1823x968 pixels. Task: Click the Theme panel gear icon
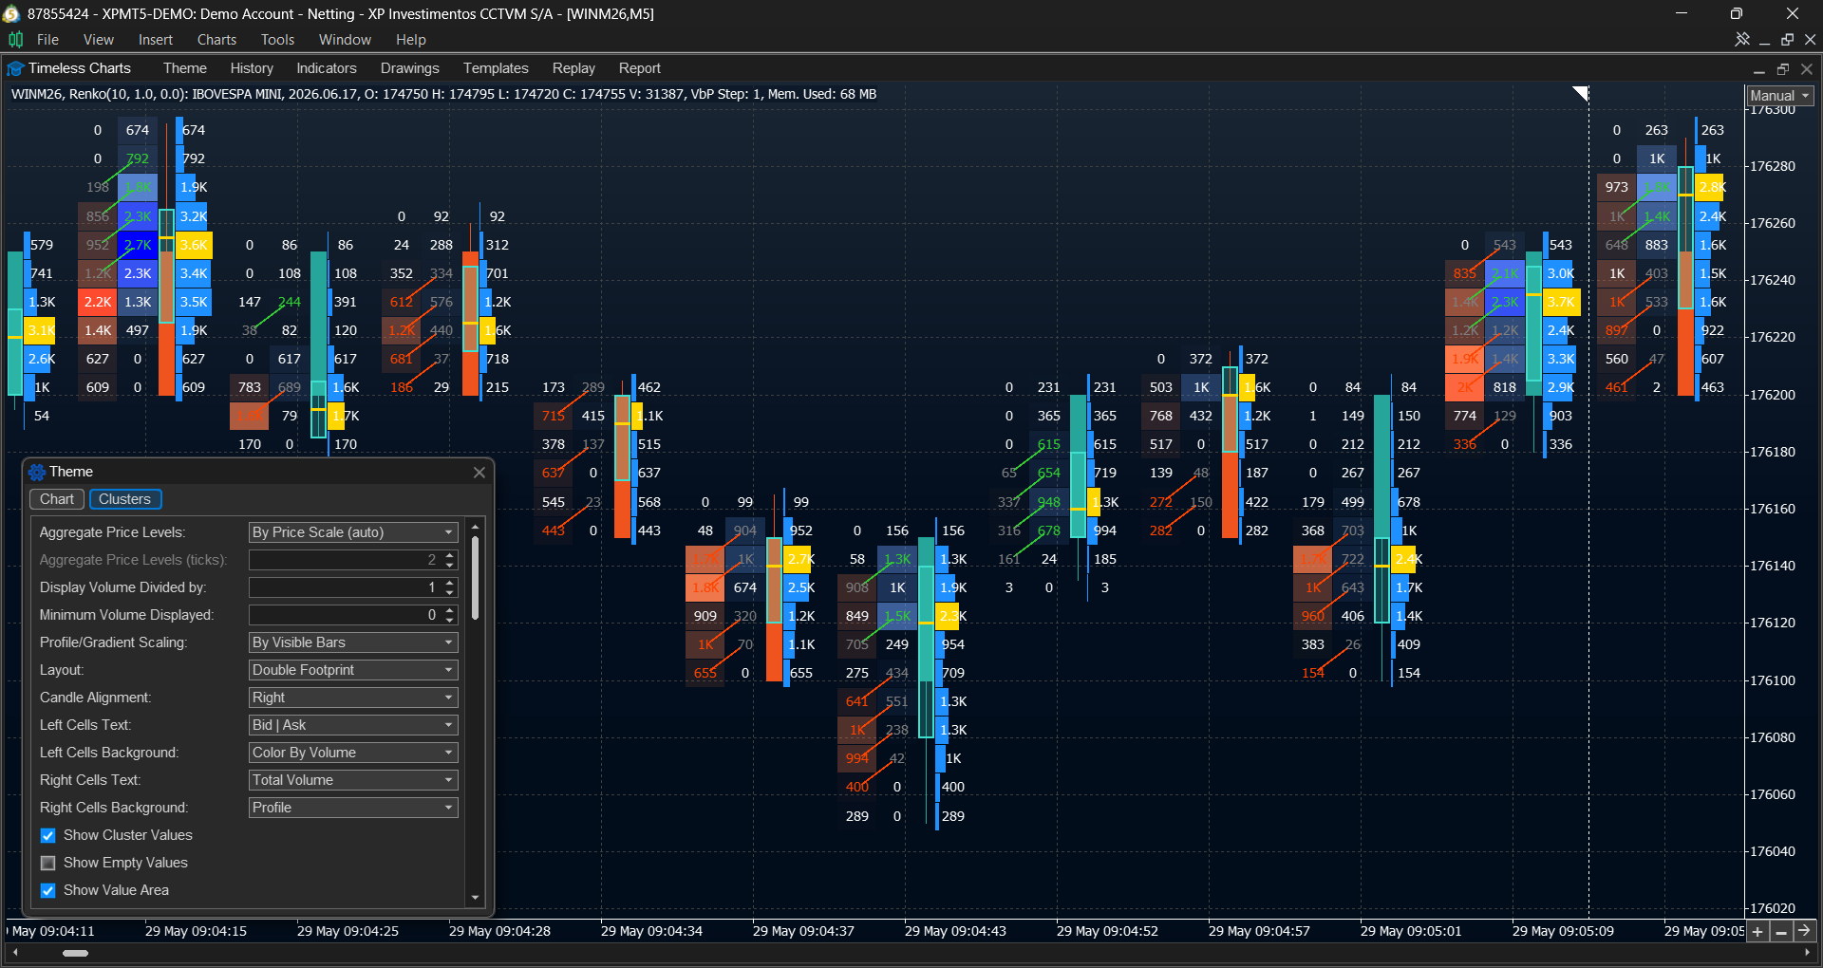[x=37, y=473]
